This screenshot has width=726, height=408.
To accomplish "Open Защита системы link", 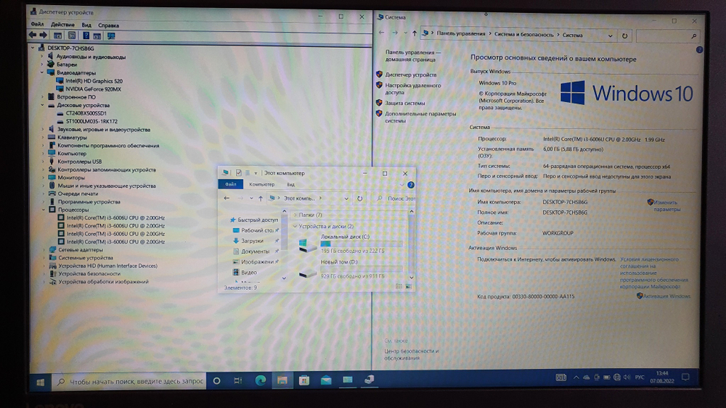I will tap(404, 103).
